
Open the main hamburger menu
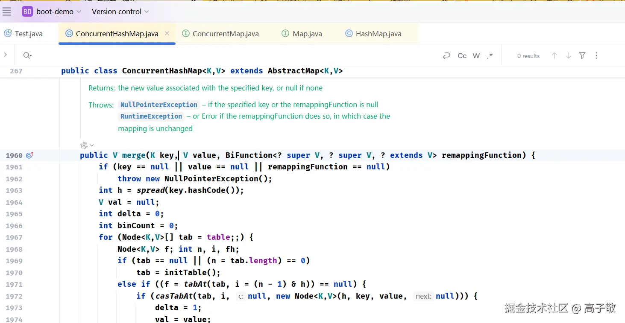(x=7, y=12)
